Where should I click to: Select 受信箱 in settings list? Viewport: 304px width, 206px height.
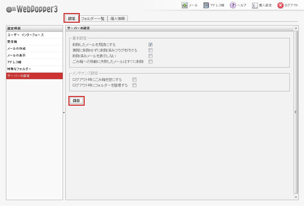coord(35,42)
